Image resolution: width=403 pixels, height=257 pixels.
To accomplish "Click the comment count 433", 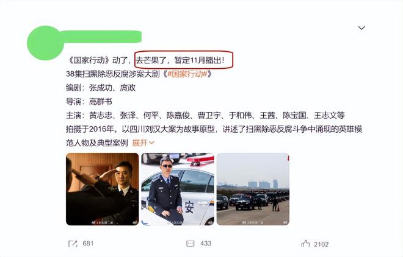I will click(x=206, y=244).
